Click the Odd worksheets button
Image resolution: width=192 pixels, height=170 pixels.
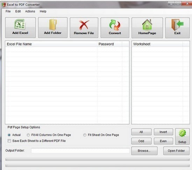pyautogui.click(x=141, y=141)
